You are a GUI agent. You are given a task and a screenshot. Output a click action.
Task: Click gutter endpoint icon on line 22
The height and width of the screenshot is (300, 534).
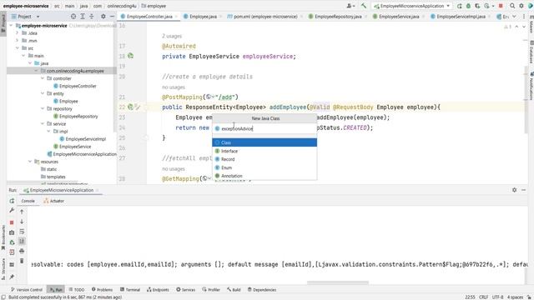[x=130, y=107]
